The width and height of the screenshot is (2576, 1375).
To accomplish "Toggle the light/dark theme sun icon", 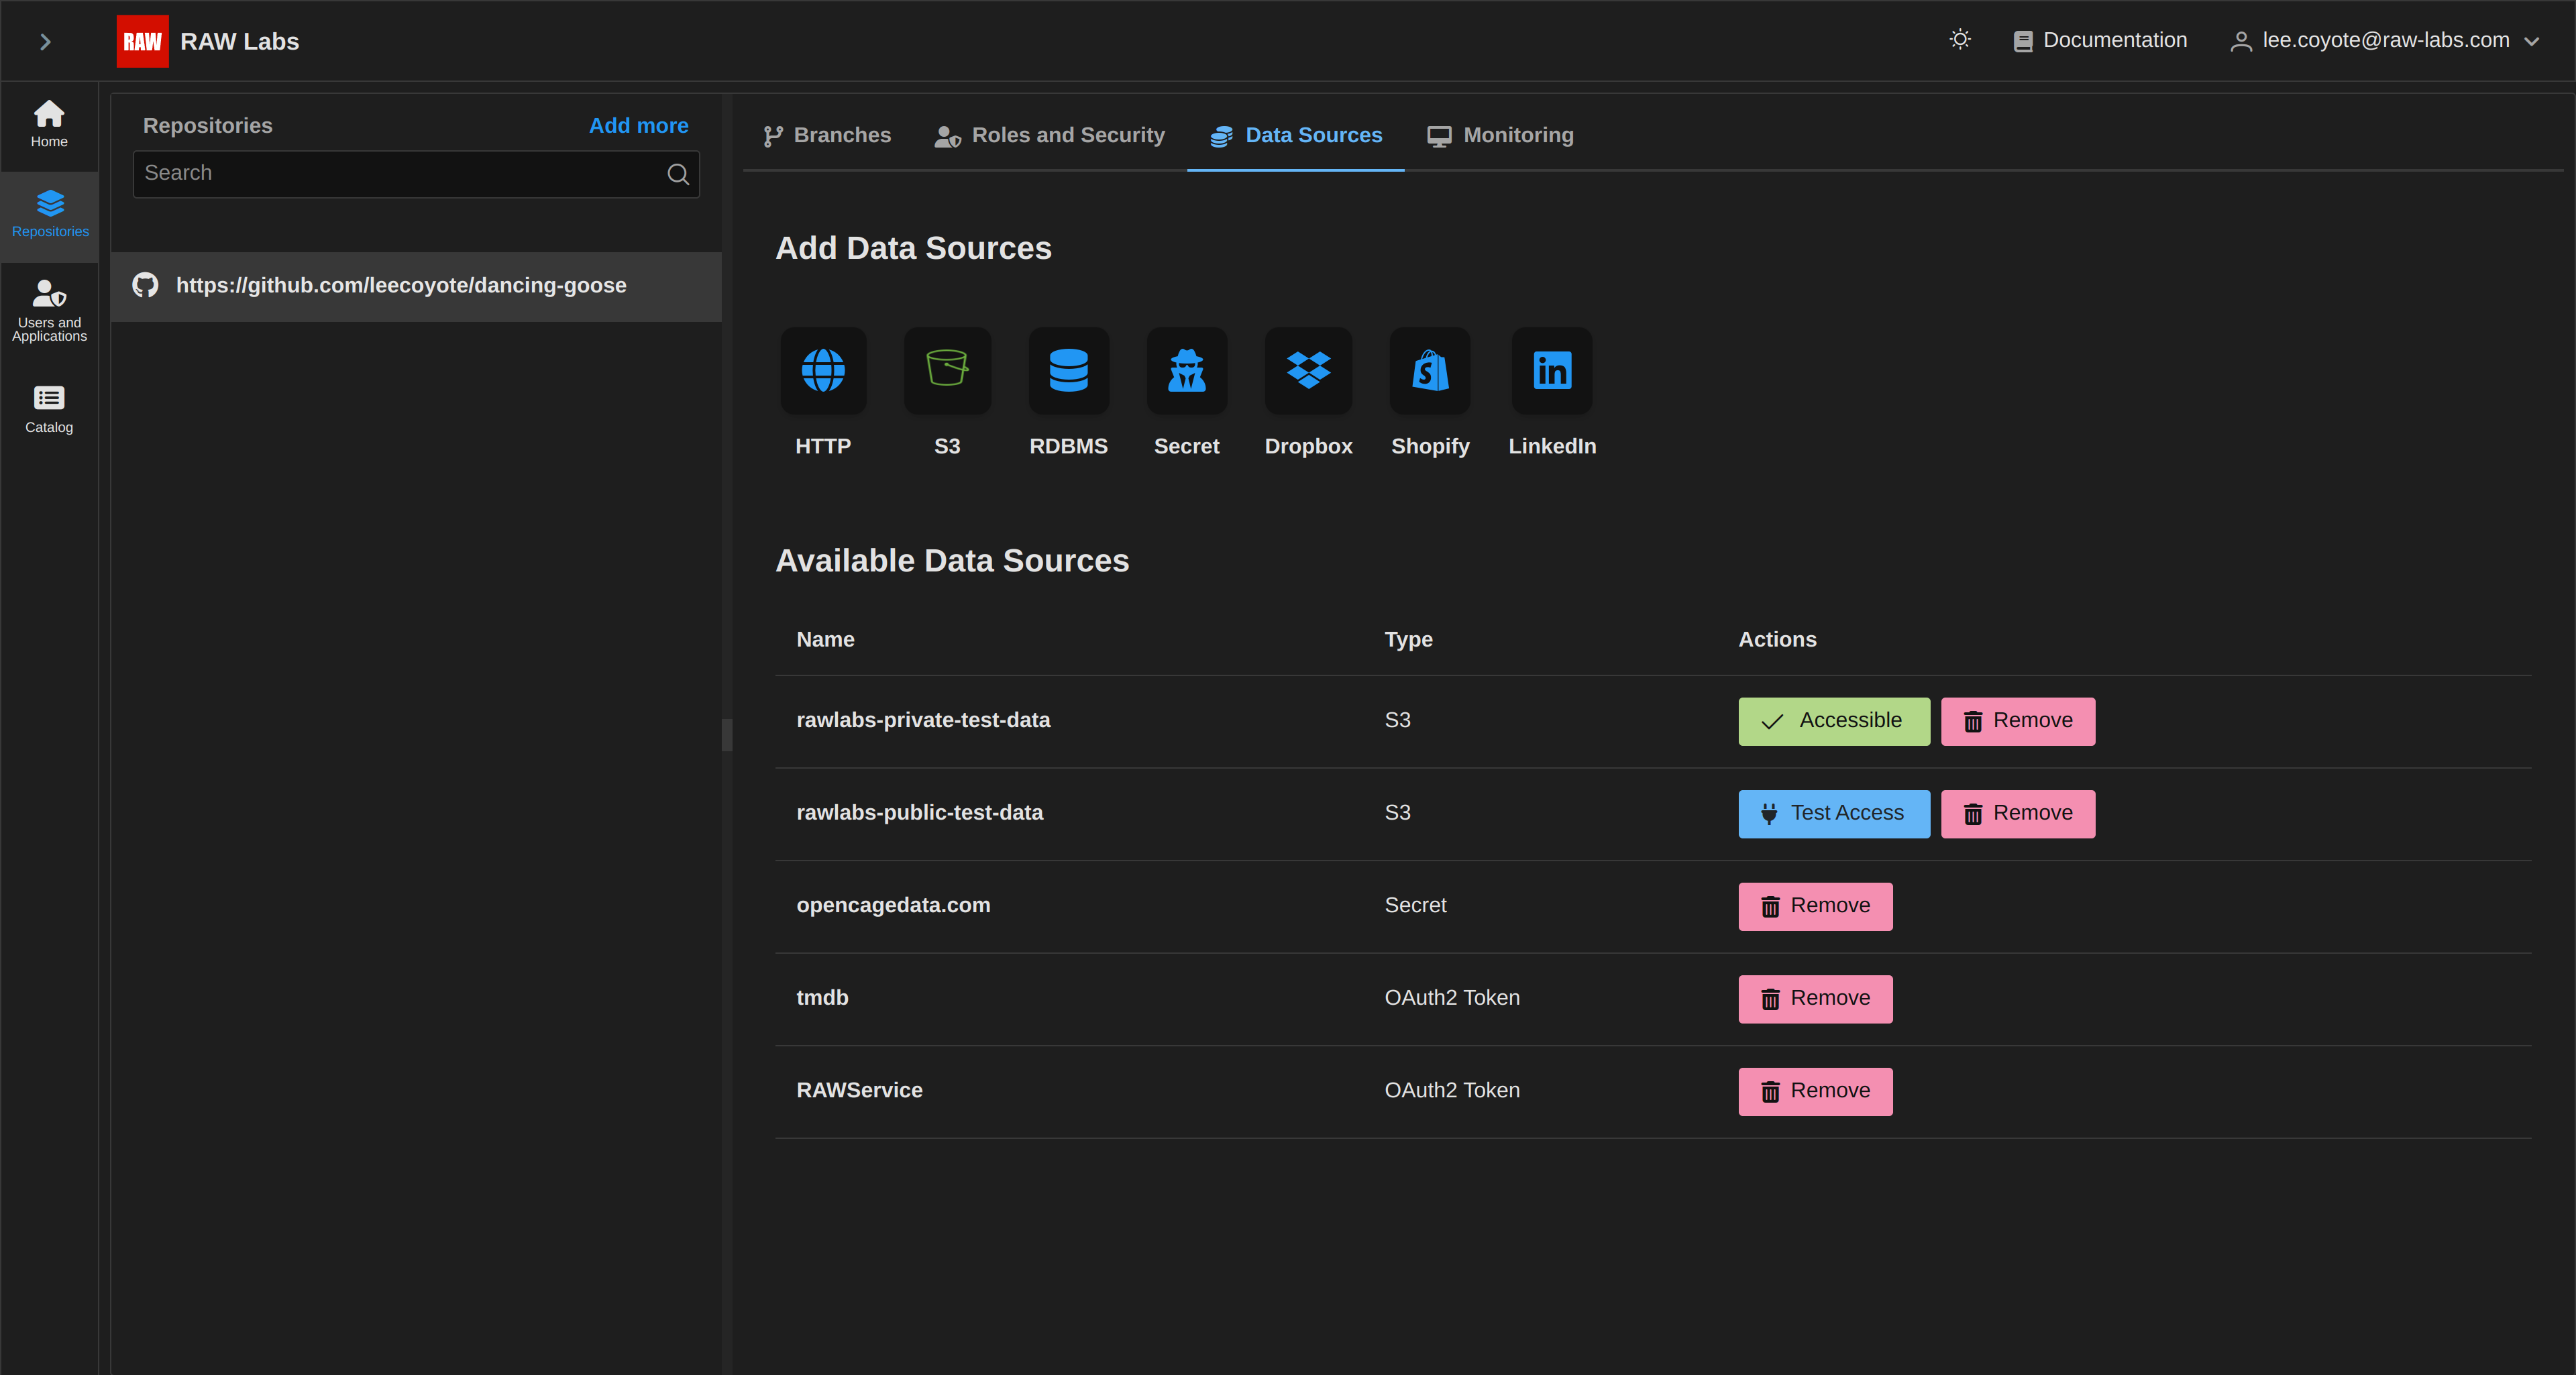I will pos(1960,40).
